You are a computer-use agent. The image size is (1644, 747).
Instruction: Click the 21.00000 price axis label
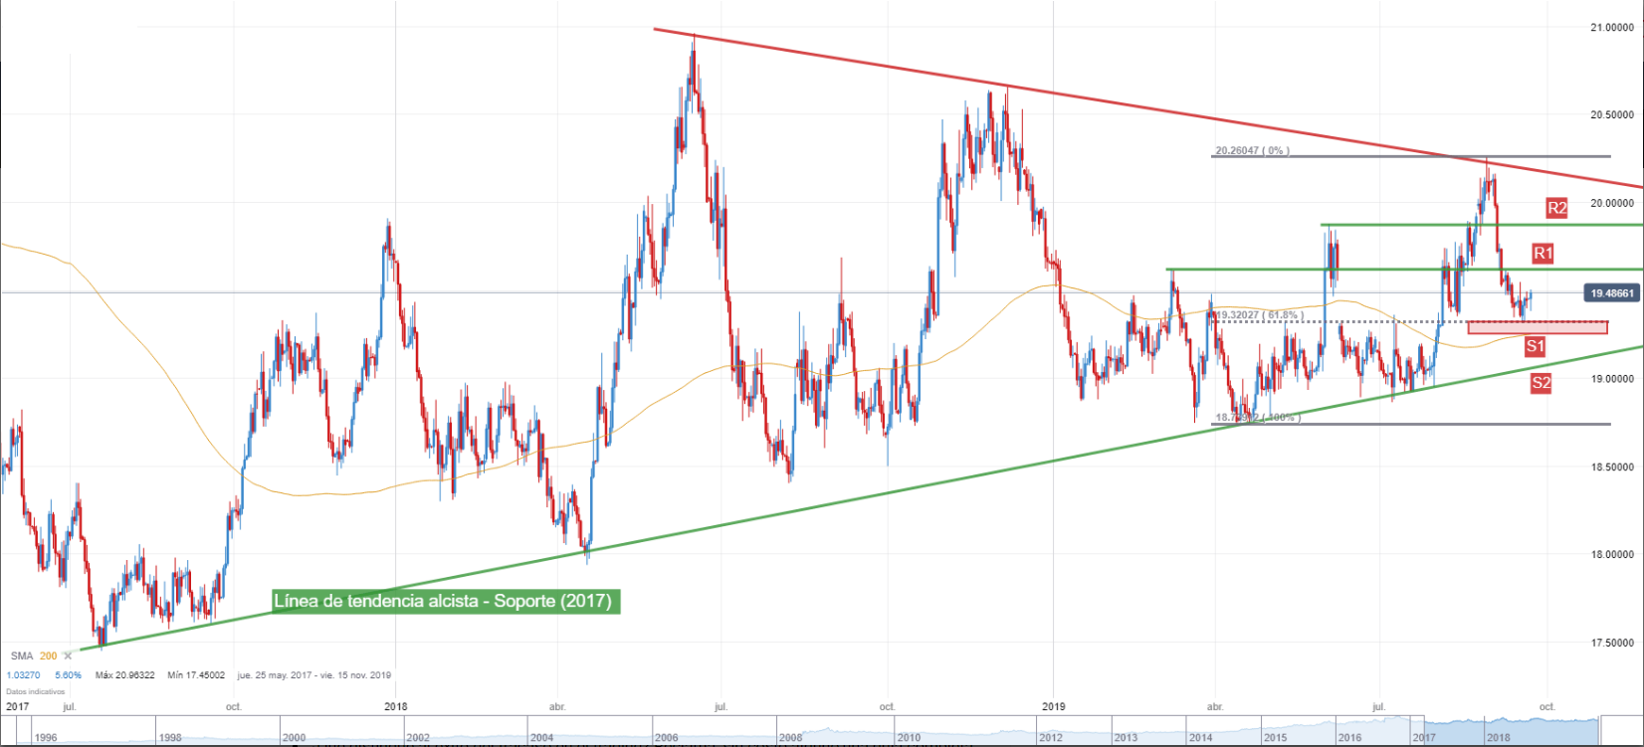tap(1612, 27)
